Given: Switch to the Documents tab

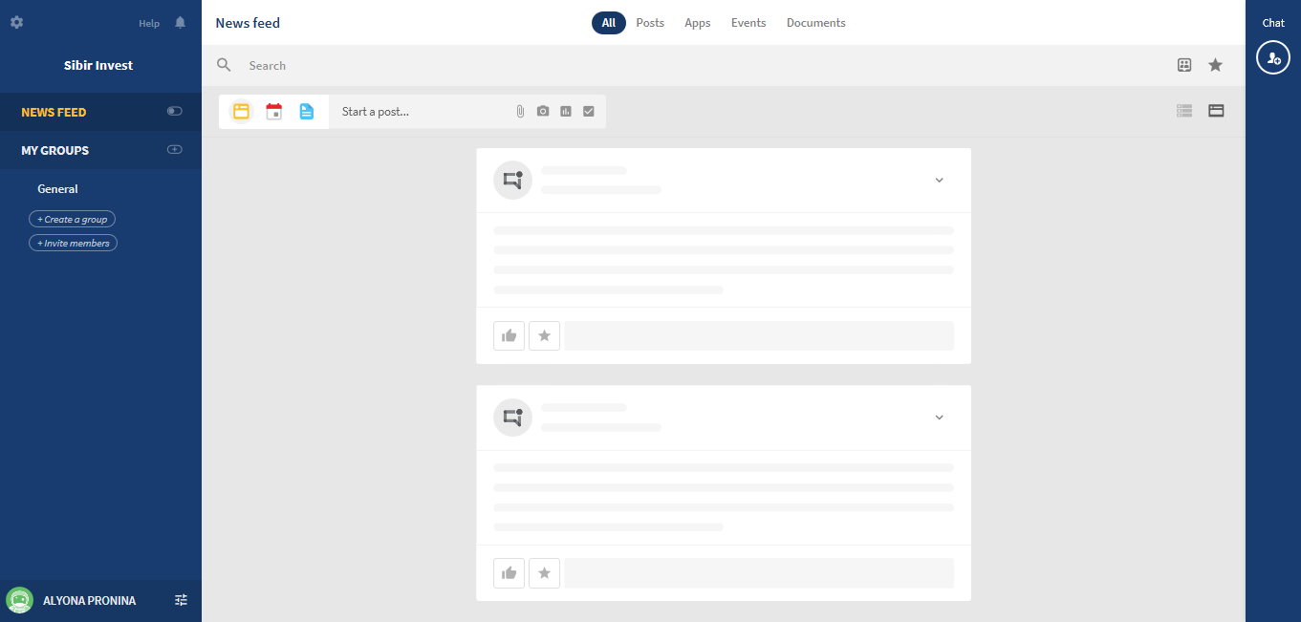Looking at the screenshot, I should coord(815,23).
